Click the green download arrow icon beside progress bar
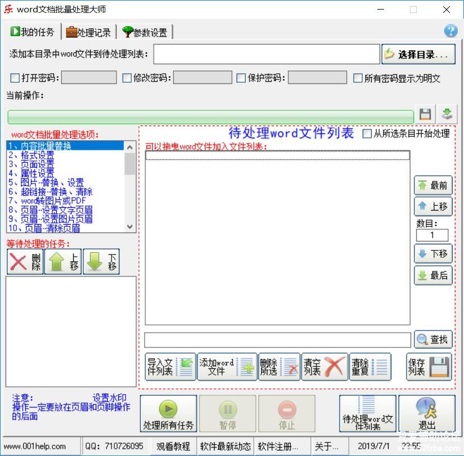464x456 pixels. click(x=447, y=114)
